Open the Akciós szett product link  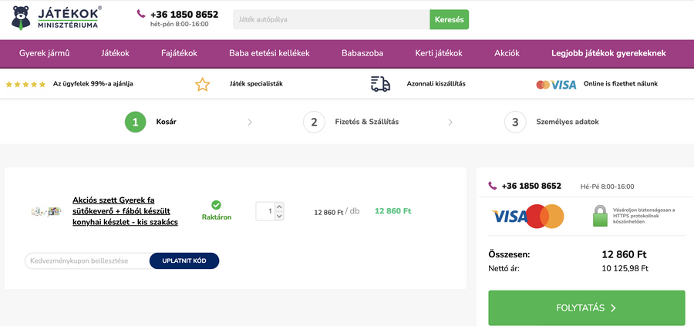(125, 211)
